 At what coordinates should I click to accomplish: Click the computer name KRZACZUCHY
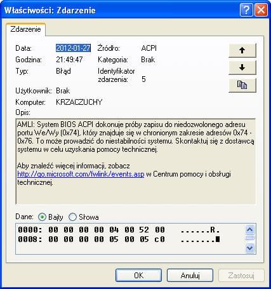79,102
